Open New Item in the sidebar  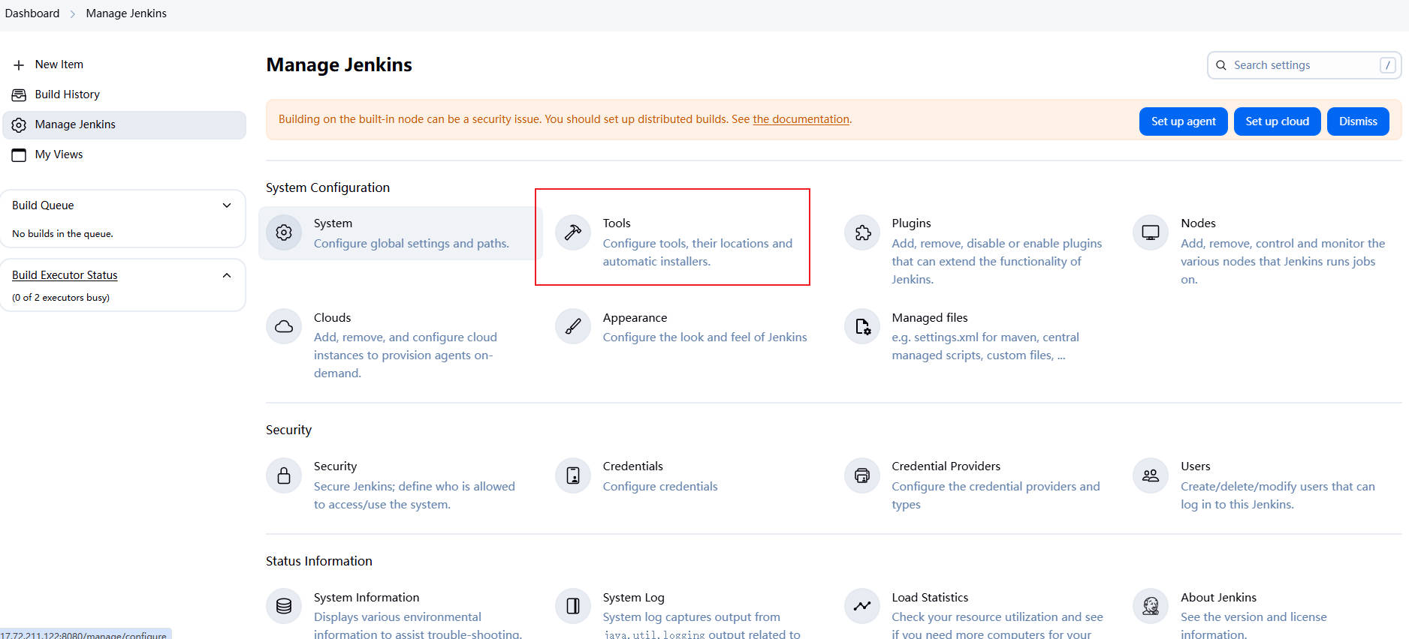point(59,64)
